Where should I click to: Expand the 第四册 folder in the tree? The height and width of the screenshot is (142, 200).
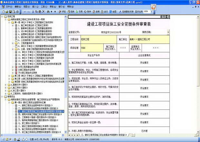tap(9, 82)
